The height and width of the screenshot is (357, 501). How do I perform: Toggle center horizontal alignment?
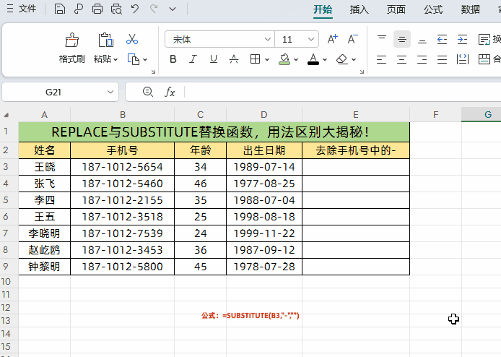[401, 59]
